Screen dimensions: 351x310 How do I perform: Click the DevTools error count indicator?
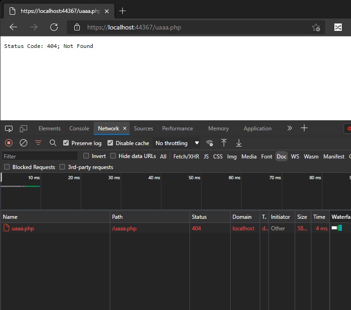pos(348,129)
